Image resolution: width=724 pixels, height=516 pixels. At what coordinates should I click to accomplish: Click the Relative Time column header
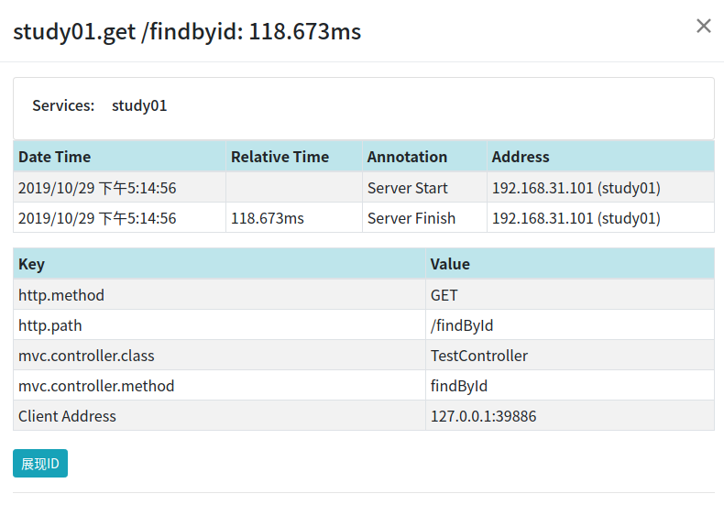click(x=280, y=157)
